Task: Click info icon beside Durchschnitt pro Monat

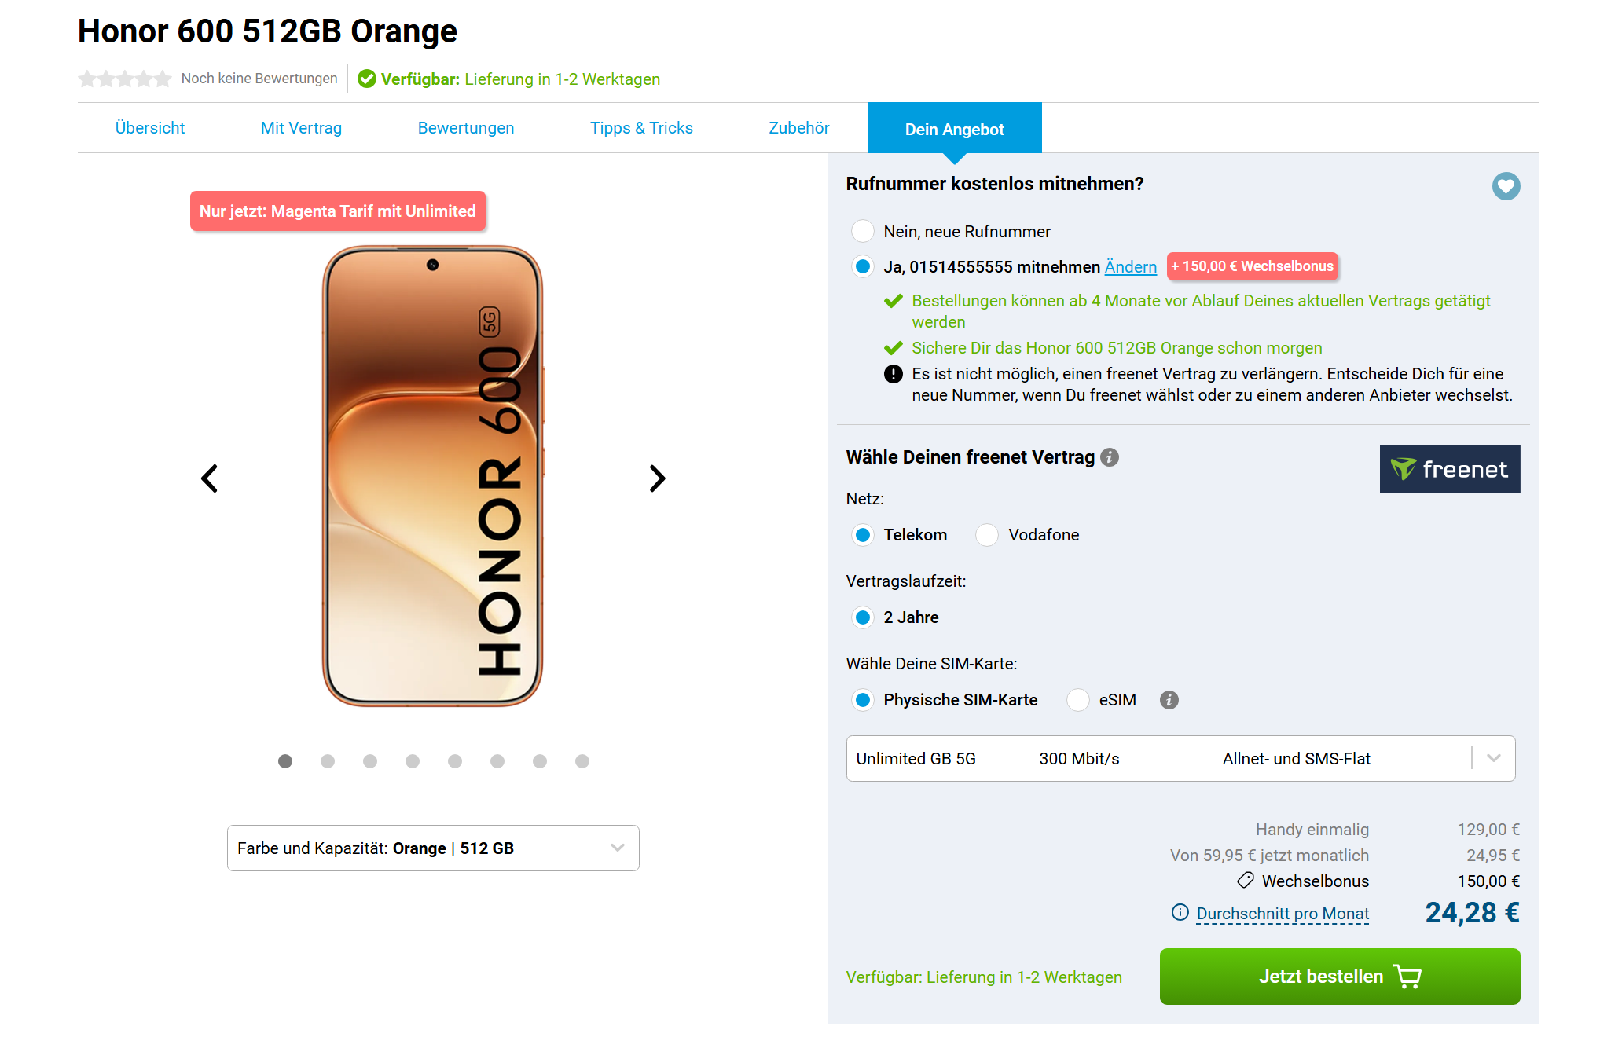Action: click(x=1180, y=912)
